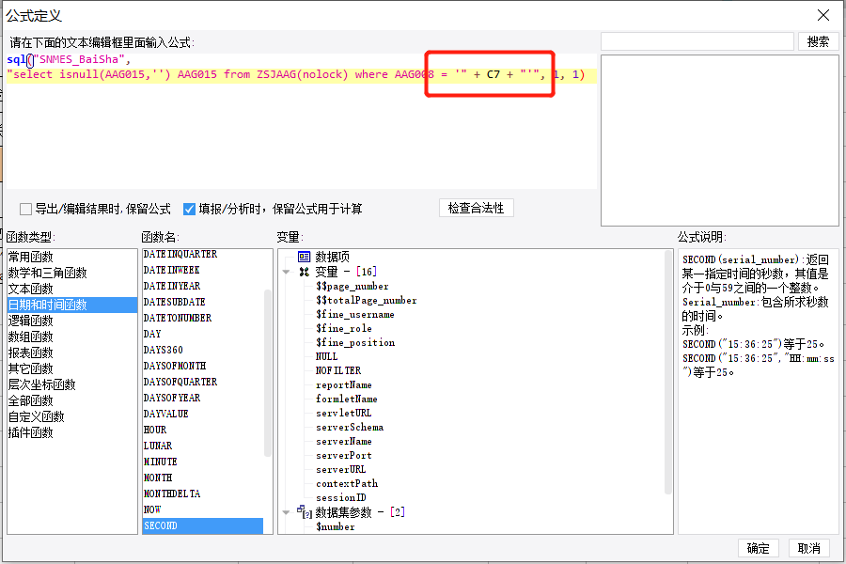Viewport: 846px width, 564px height.
Task: Enable 导出/编辑结果时,保留公式 checkbox
Action: [25, 209]
